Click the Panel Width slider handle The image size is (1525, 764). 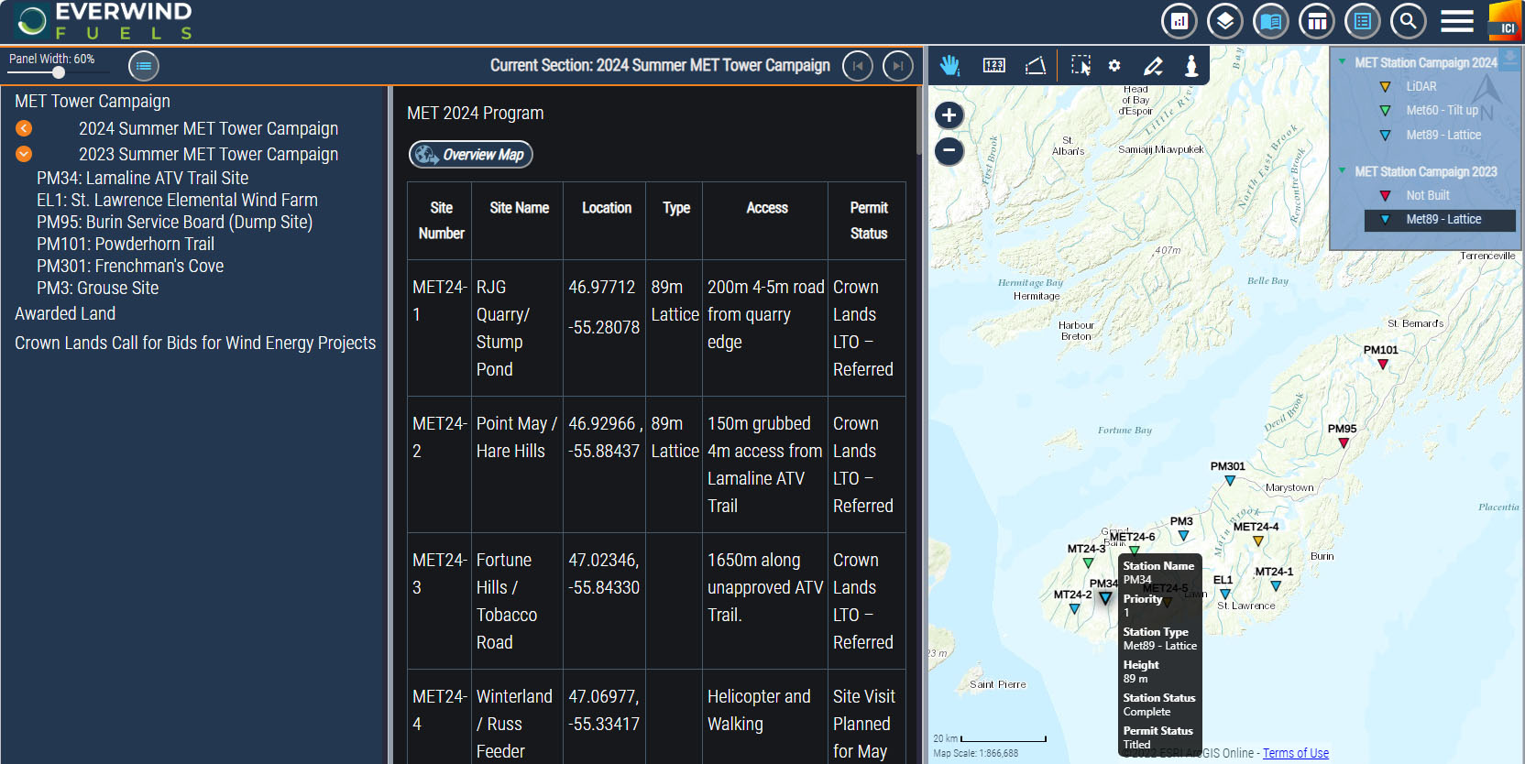coord(59,72)
